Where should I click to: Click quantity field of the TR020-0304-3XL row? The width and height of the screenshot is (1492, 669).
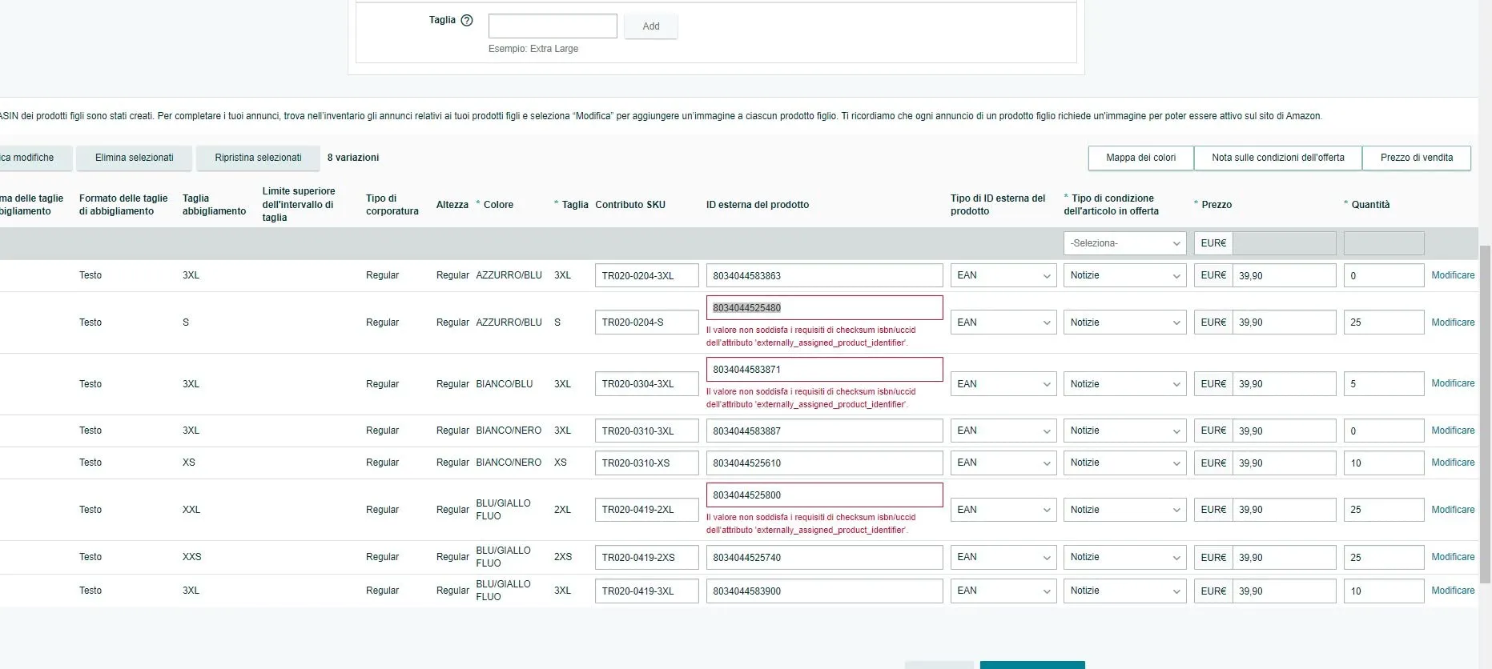[1383, 384]
